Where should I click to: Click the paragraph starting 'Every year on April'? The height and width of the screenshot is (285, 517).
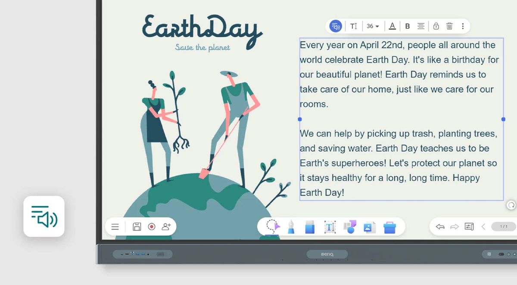(x=399, y=74)
